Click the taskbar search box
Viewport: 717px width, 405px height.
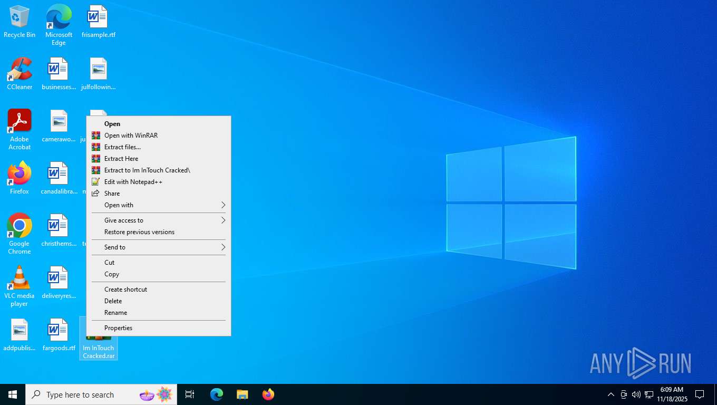[101, 394]
